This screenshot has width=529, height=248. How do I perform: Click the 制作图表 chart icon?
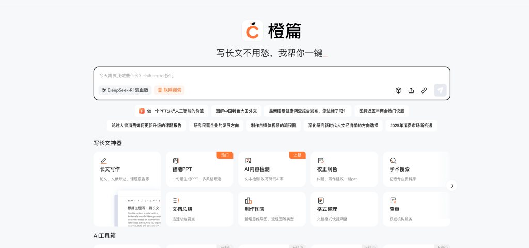pos(248,200)
